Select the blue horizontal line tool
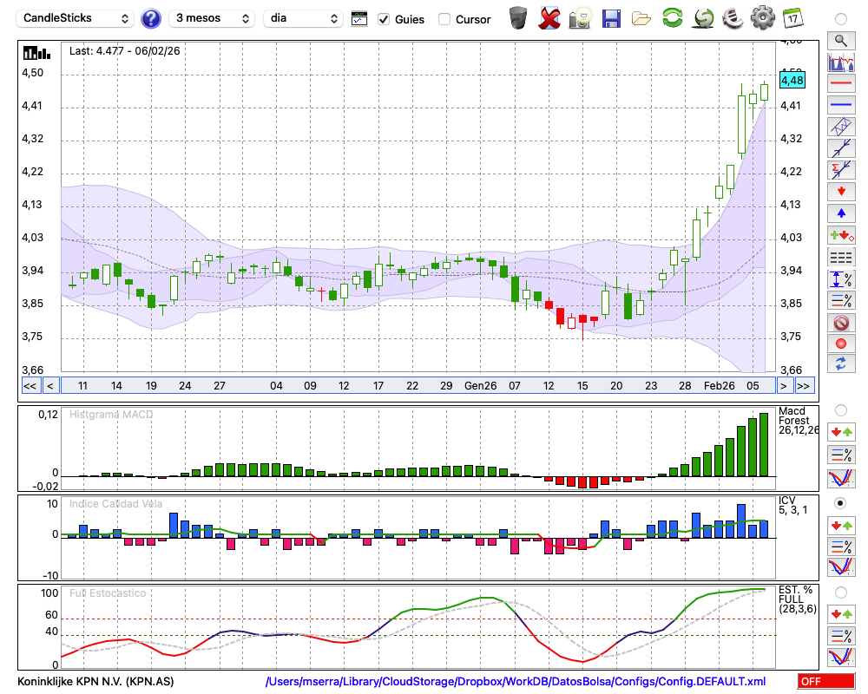This screenshot has width=868, height=694. point(840,105)
